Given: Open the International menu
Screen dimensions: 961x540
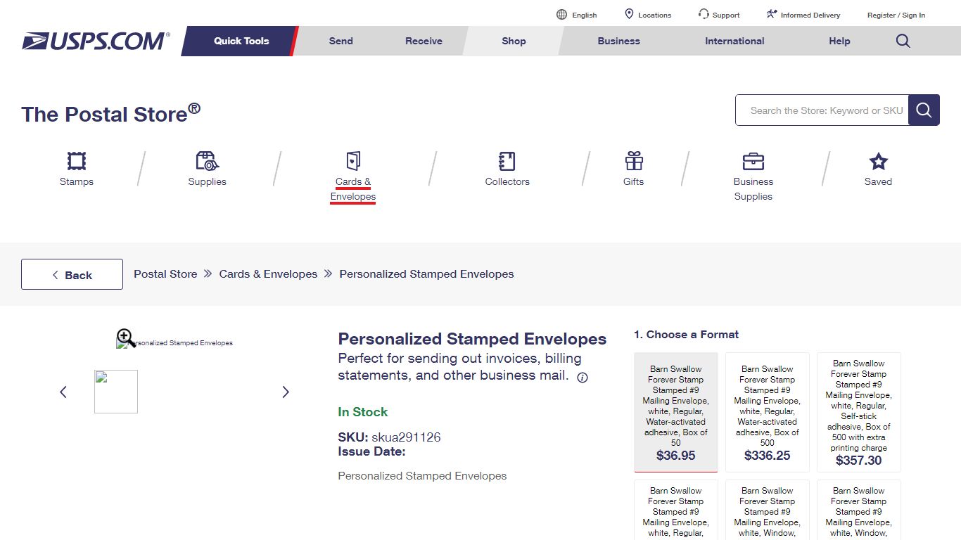Looking at the screenshot, I should 734,41.
